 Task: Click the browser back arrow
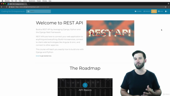[x=2, y=7]
